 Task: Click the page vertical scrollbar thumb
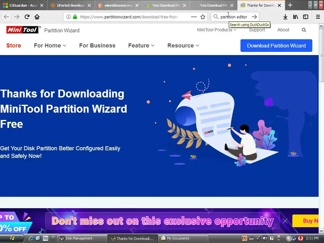[x=321, y=55]
